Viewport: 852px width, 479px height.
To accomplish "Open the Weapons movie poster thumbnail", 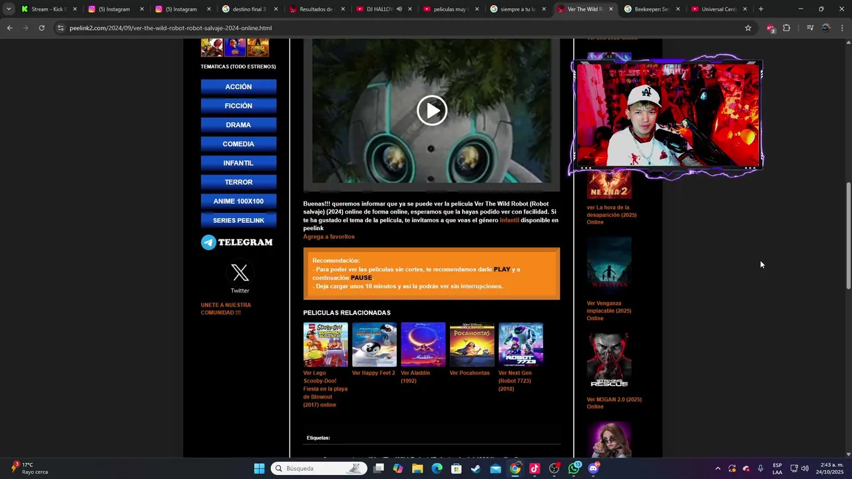I will click(609, 265).
